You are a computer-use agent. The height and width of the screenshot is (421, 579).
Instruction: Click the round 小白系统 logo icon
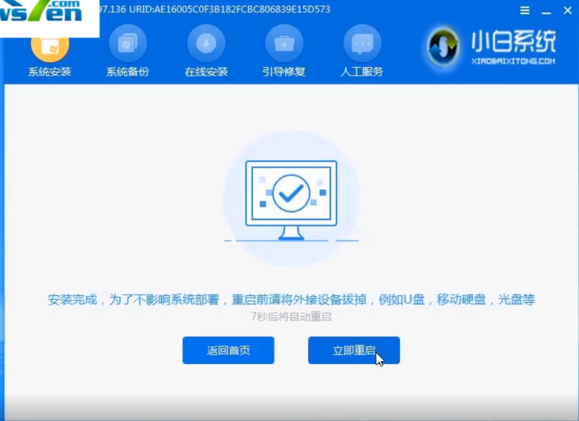pyautogui.click(x=443, y=47)
